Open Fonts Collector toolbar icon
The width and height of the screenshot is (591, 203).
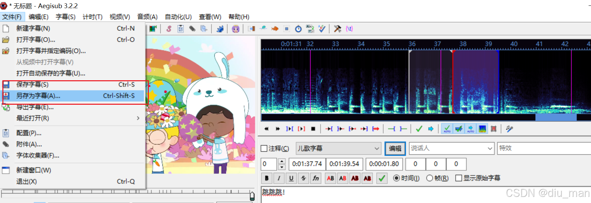204,29
